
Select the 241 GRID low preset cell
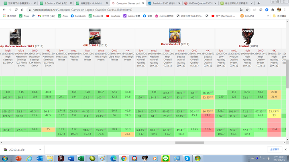point(61,97)
